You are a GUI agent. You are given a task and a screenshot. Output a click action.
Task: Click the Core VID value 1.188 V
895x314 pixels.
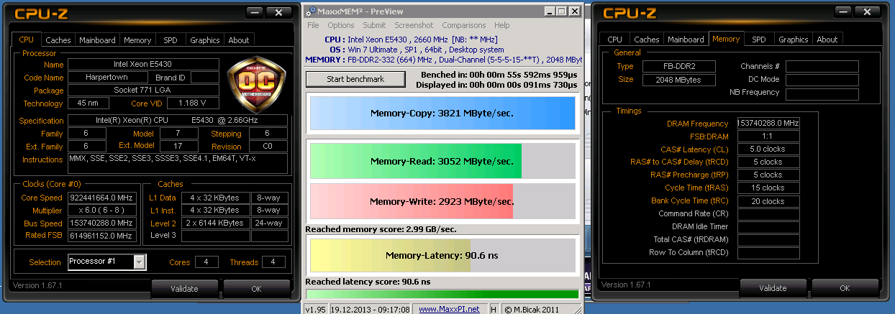coord(191,103)
